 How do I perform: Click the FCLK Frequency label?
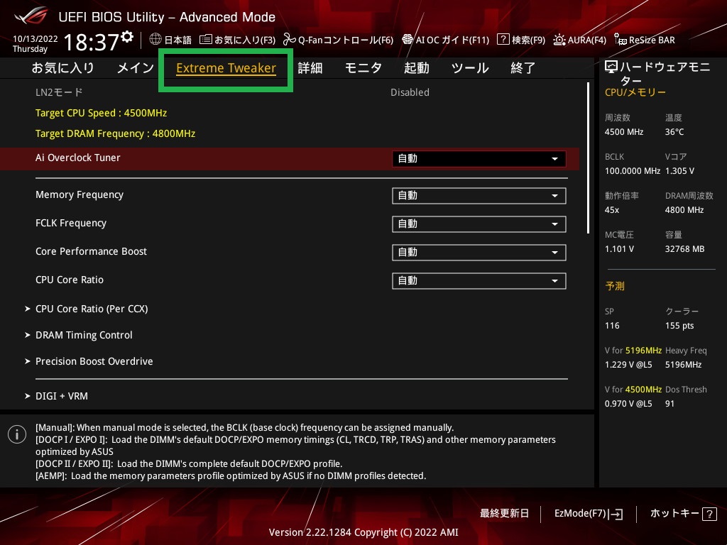71,223
